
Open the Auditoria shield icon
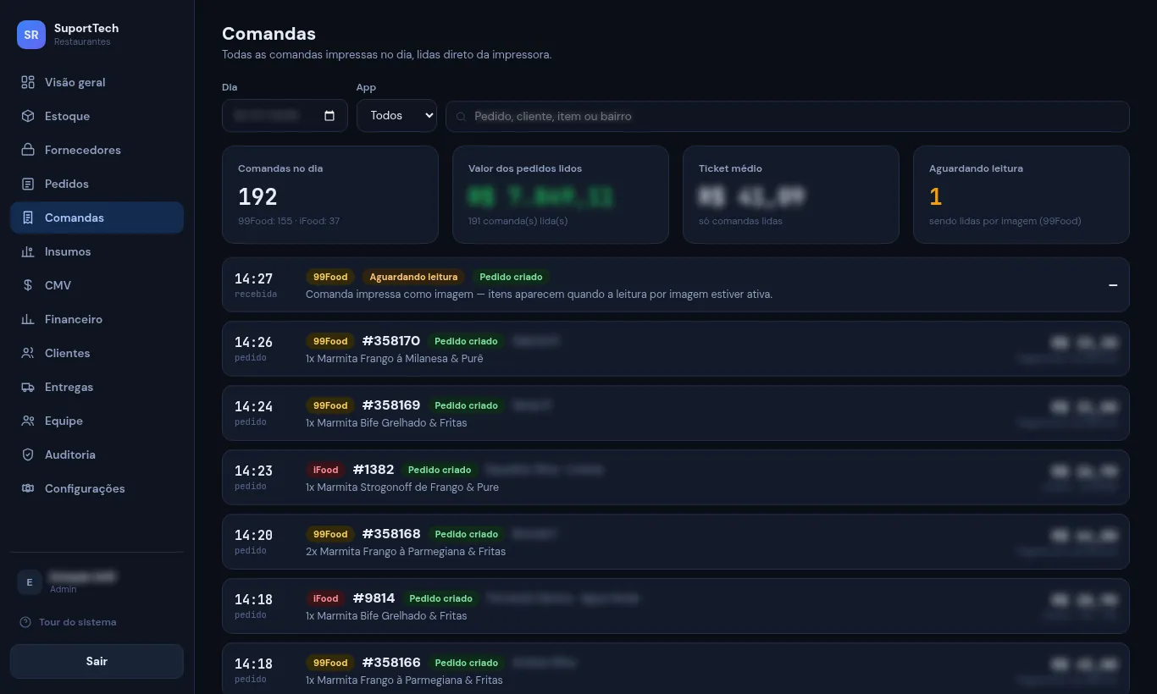click(28, 454)
